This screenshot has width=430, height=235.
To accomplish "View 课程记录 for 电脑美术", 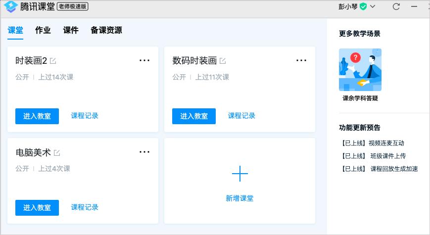I will coord(85,207).
